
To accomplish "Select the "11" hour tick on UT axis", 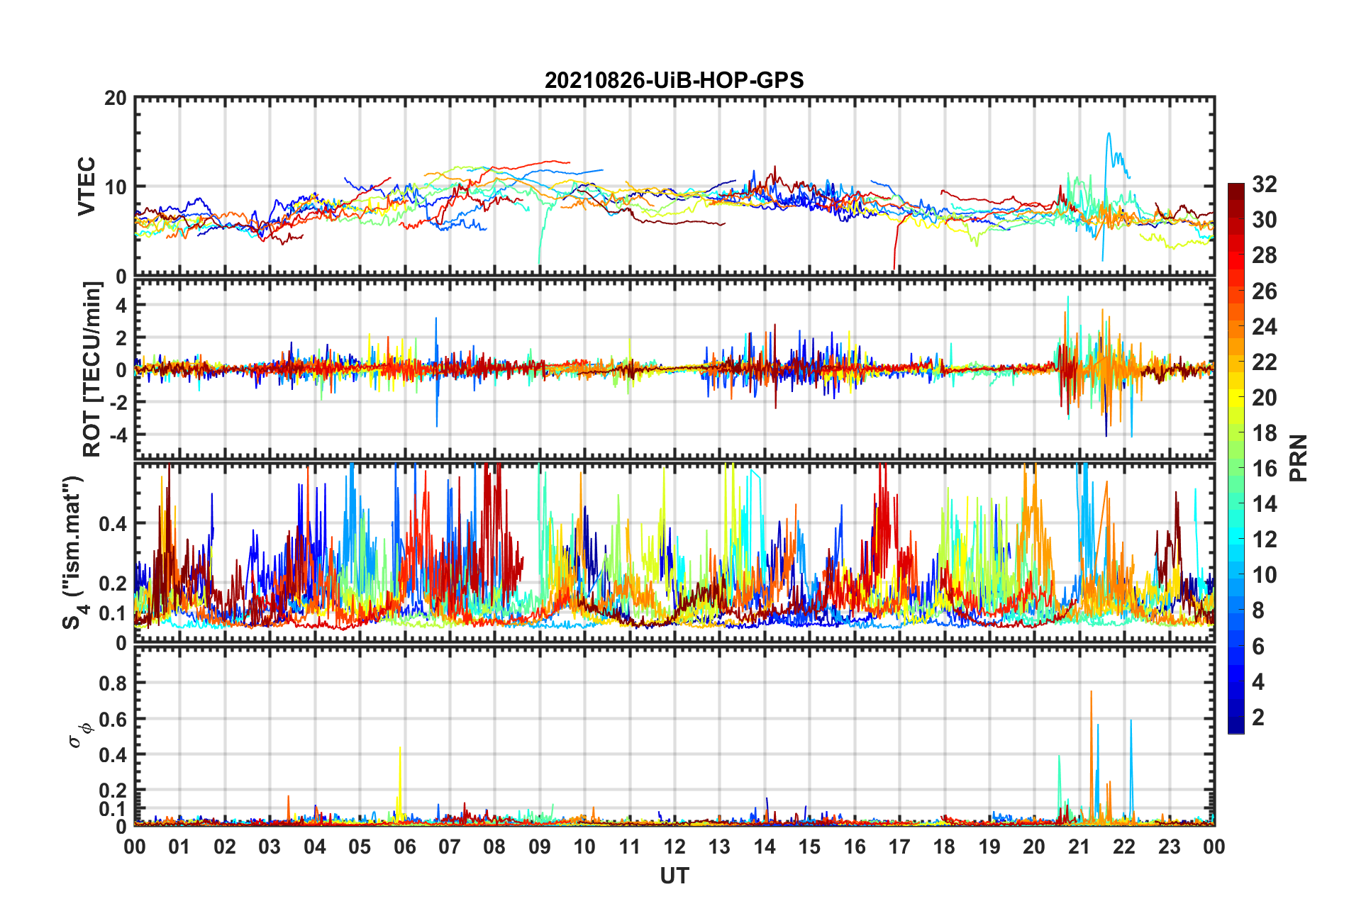I will click(630, 847).
